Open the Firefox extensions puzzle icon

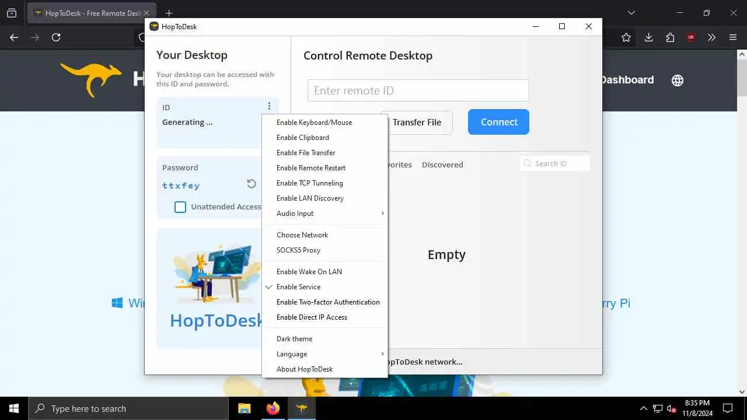pos(670,37)
